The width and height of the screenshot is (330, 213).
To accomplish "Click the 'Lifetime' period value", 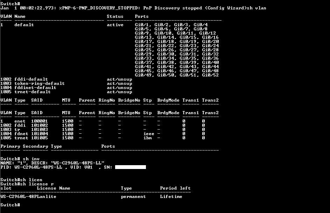I will coord(171,196).
